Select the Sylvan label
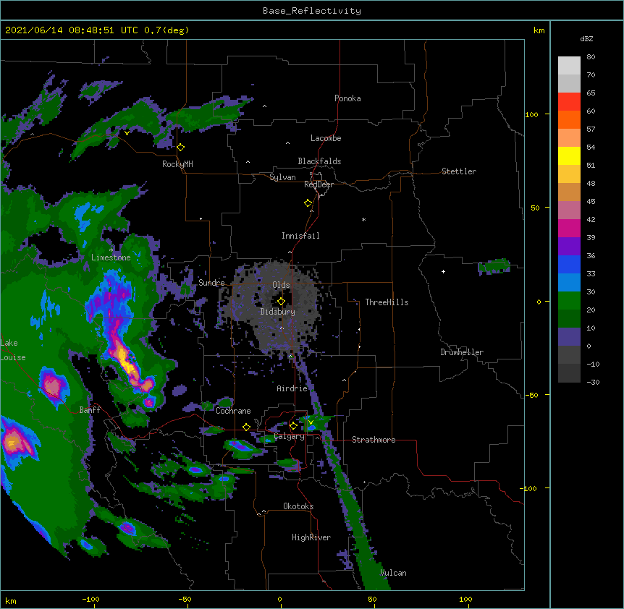Viewport: 624px width, 609px height. pos(282,177)
